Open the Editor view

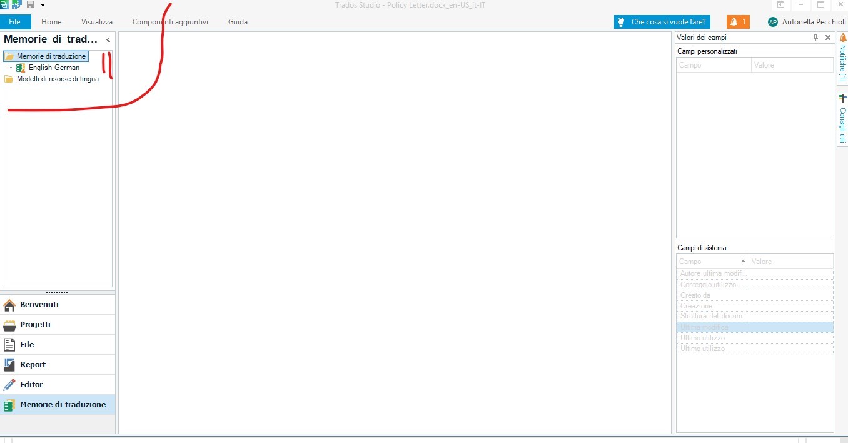click(58, 385)
